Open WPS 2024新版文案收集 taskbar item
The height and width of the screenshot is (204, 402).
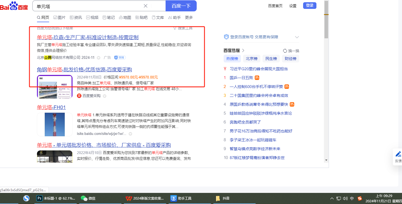[x=145, y=198]
